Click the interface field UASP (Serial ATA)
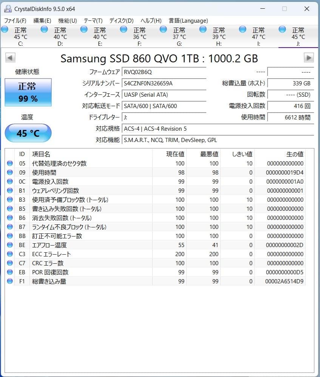Viewport: 320px width, 377px height. (164, 95)
